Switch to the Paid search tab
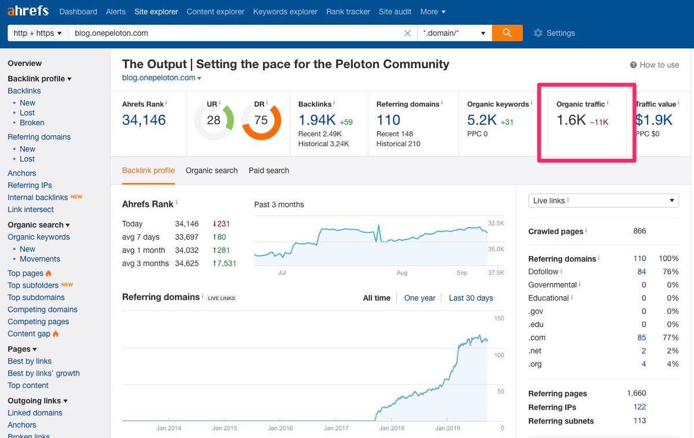 point(269,170)
